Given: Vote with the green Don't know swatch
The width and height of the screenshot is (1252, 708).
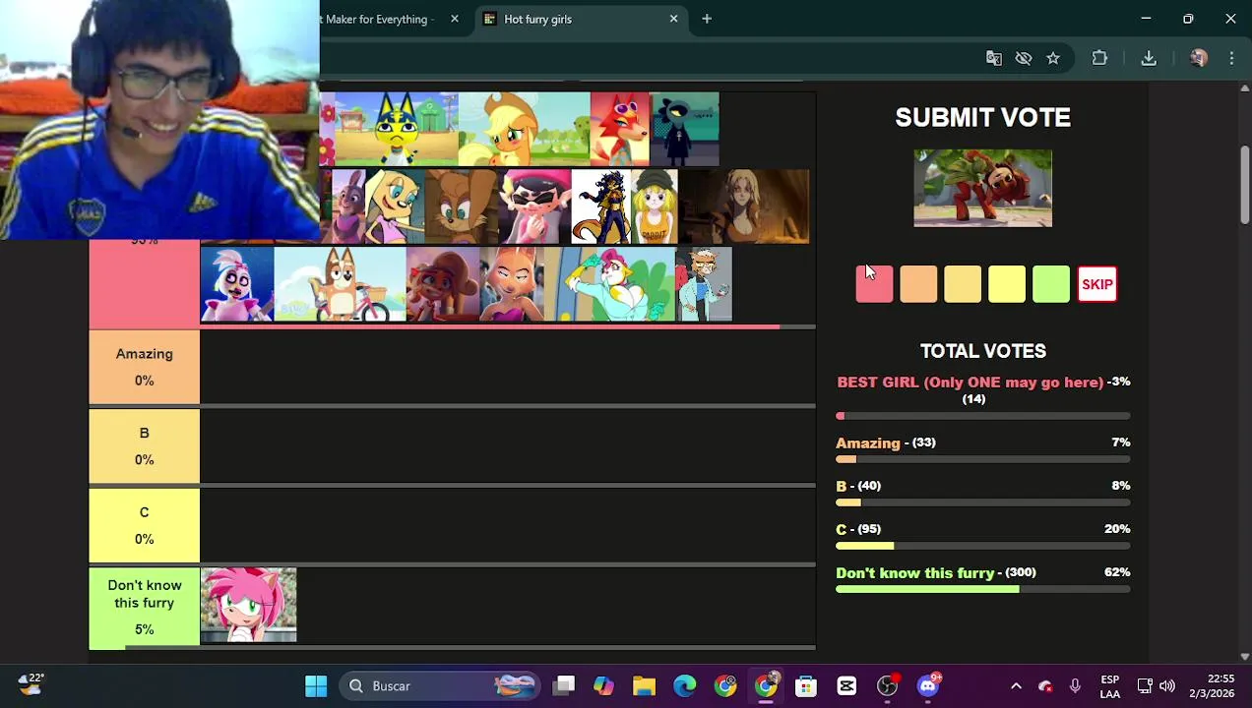Looking at the screenshot, I should point(1051,284).
